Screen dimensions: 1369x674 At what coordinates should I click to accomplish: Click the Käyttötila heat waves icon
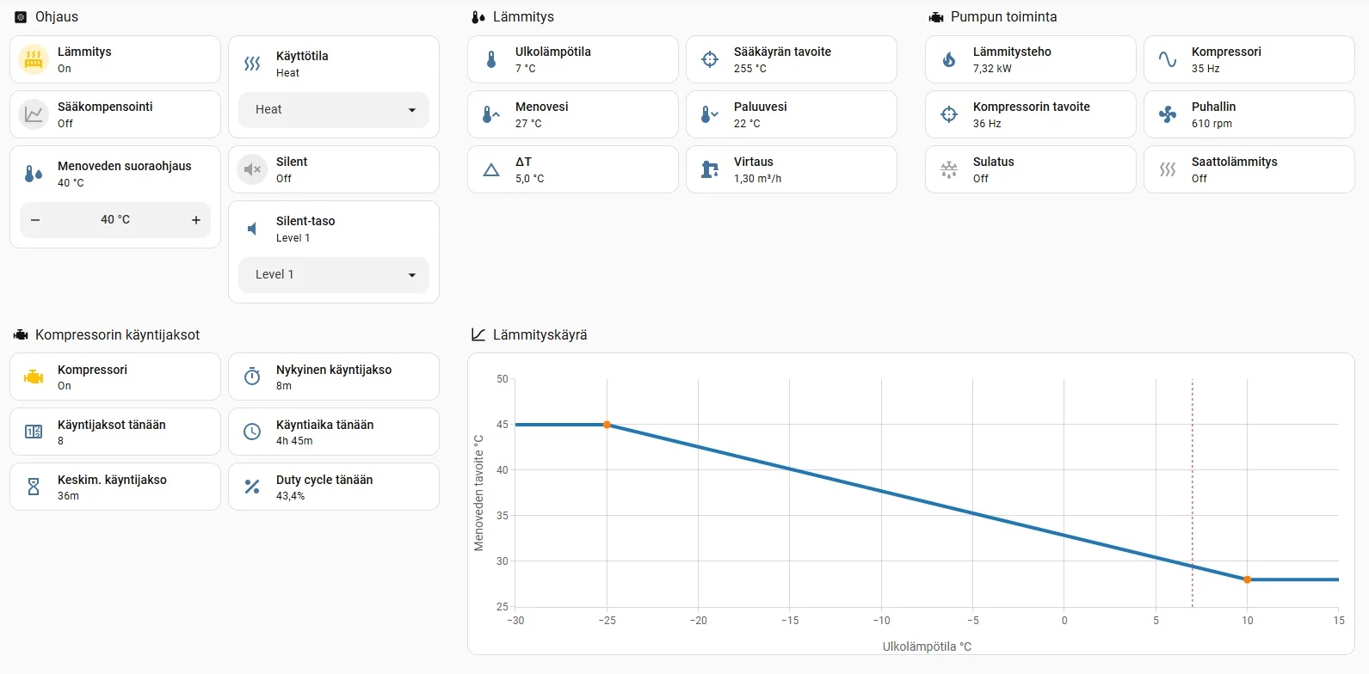252,64
